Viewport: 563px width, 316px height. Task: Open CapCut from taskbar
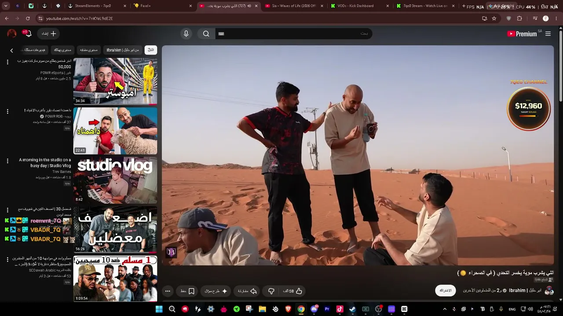tap(404, 309)
